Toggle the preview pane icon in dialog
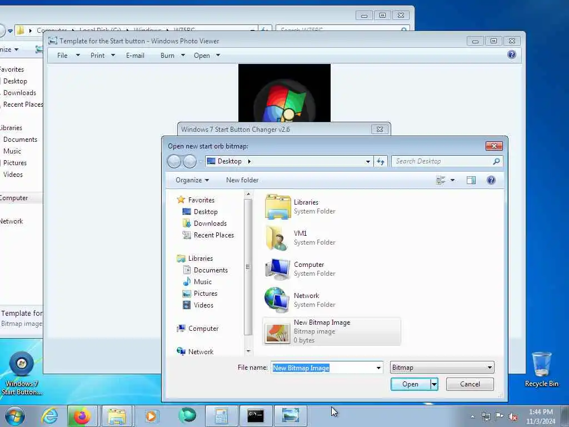Image resolution: width=569 pixels, height=427 pixels. pyautogui.click(x=471, y=180)
